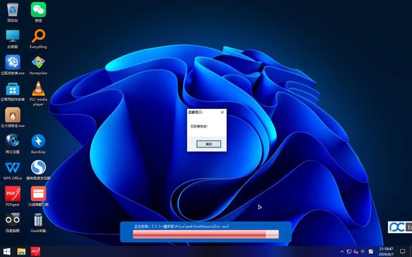
Task: Click the 确定 button in the dialog
Action: [209, 144]
